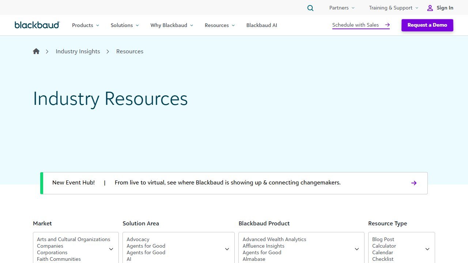Screen dimensions: 468x263
Task: Open the site search magnifier icon
Action: click(x=310, y=8)
